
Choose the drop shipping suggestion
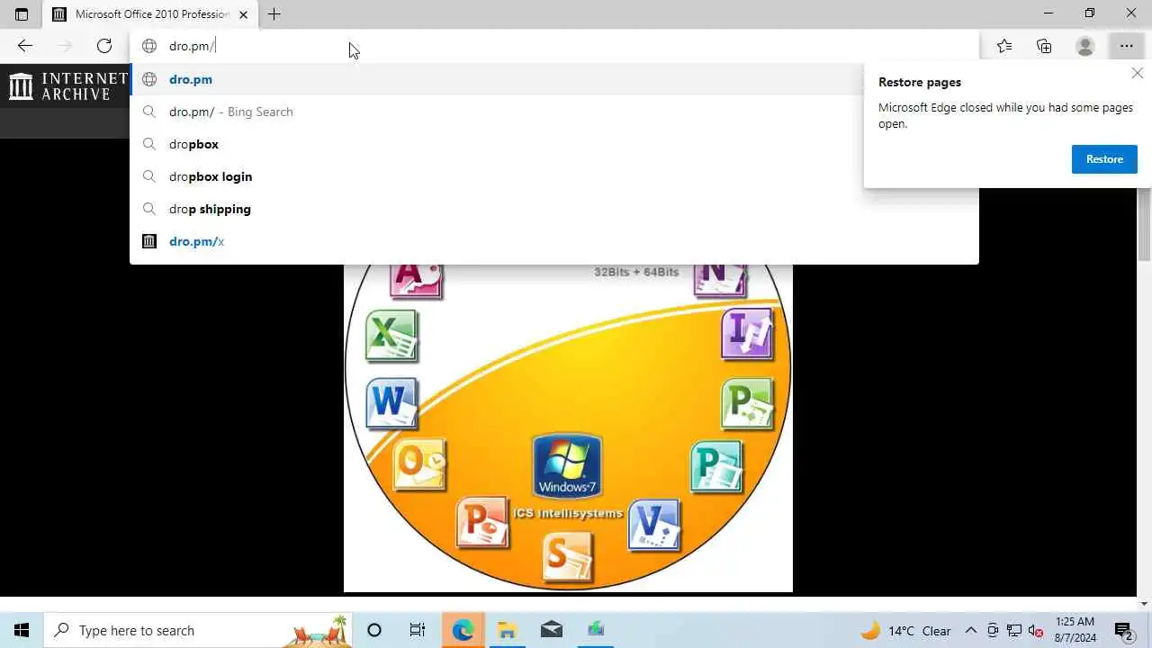tap(554, 209)
